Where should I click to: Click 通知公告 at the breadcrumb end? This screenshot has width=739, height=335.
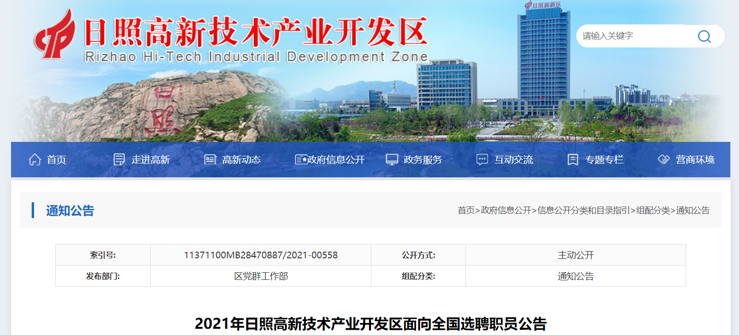tap(692, 210)
